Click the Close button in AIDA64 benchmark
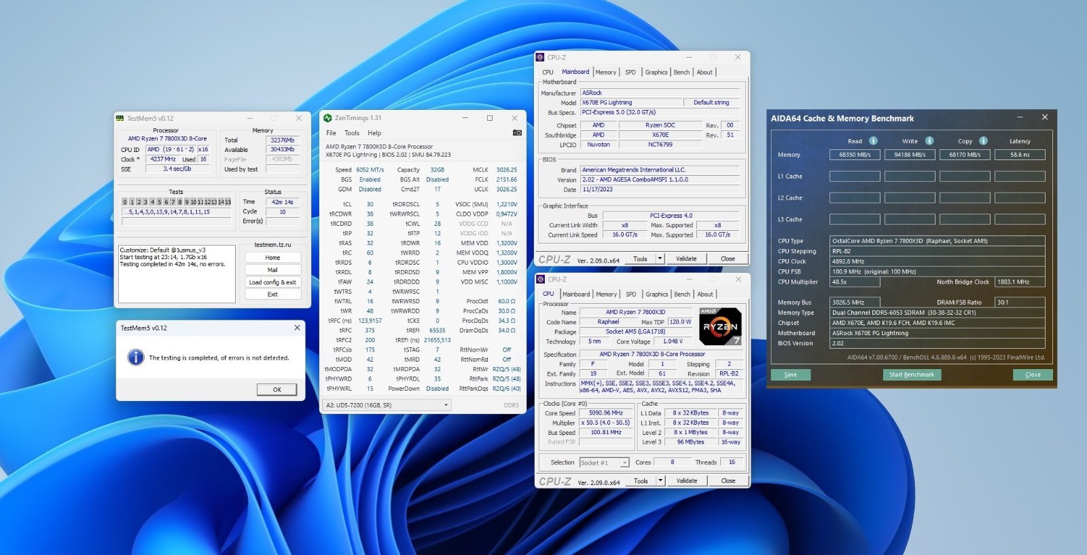 click(x=1033, y=375)
